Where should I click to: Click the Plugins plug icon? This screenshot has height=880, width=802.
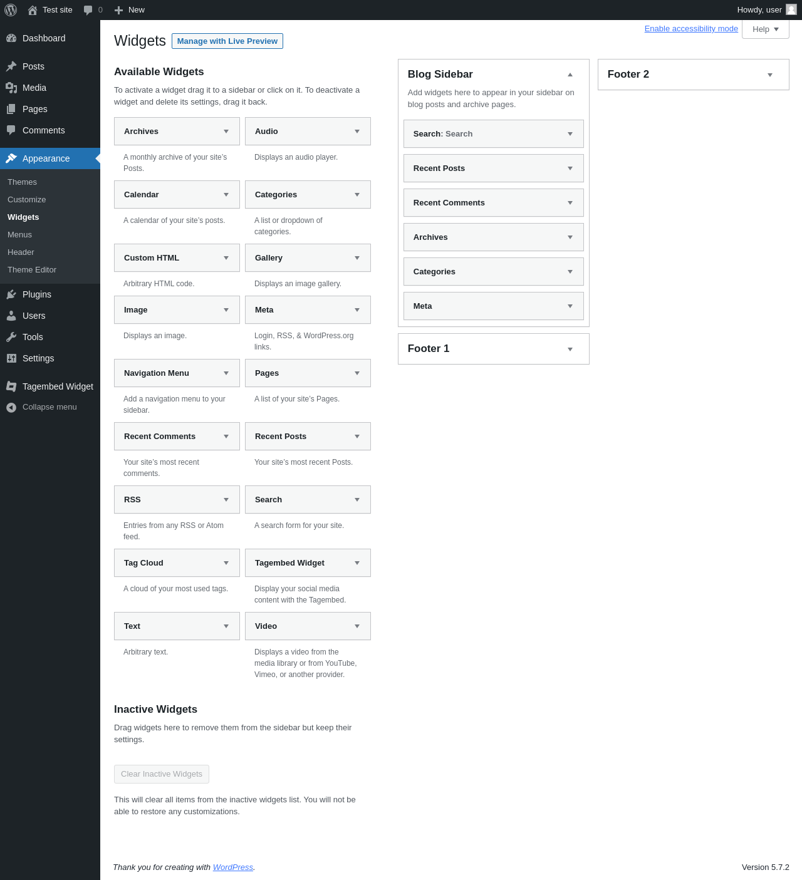(x=11, y=294)
